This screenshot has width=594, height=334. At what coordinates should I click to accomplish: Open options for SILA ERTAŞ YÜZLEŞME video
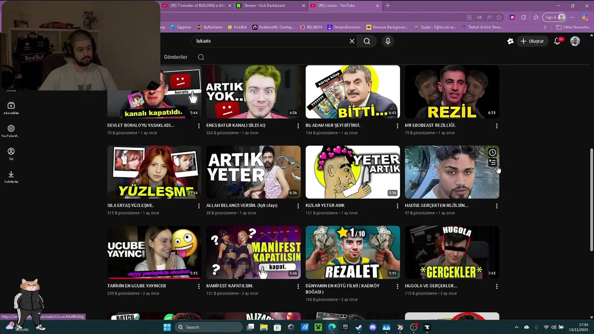point(199,206)
